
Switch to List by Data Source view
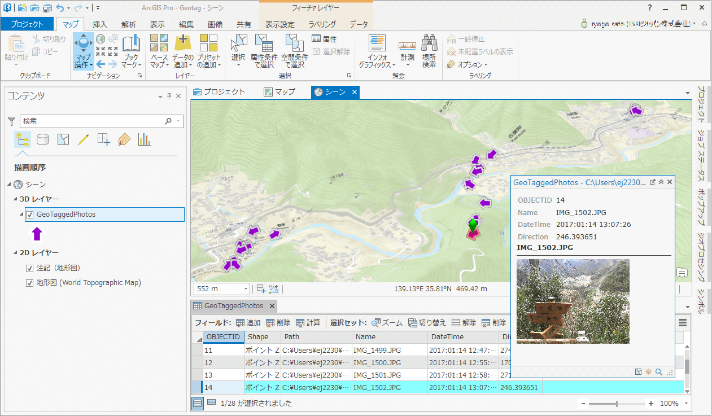pos(42,139)
